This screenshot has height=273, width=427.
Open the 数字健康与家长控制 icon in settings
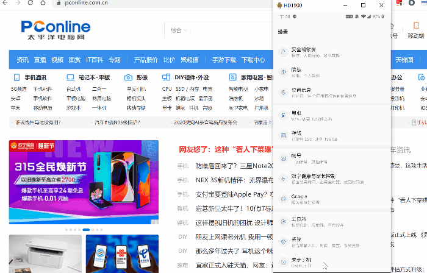(283, 179)
